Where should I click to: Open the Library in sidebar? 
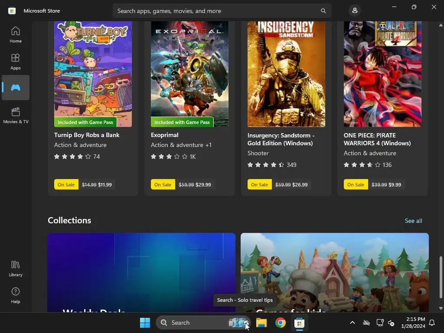tap(16, 268)
